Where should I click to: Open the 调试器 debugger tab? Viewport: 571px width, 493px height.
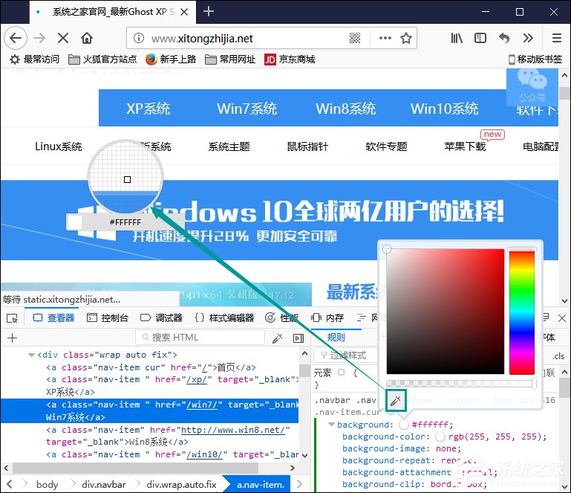pos(161,318)
